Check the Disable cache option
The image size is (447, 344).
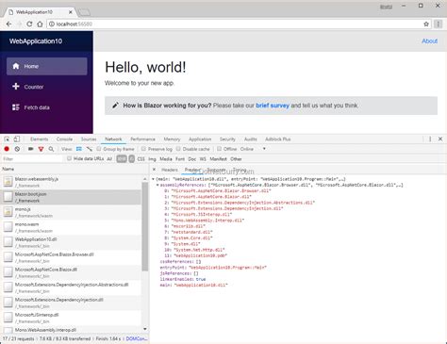(178, 149)
